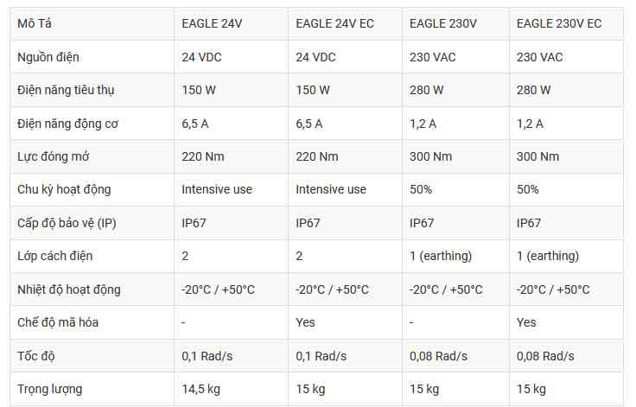This screenshot has width=636, height=407.
Task: Click the EAGLE 230V EC column header
Action: coord(558,24)
